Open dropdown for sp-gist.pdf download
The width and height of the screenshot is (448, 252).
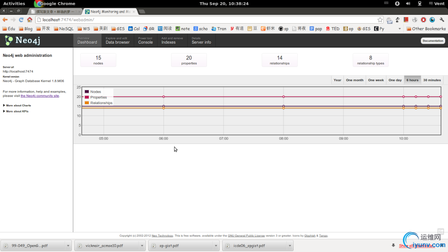pyautogui.click(x=216, y=246)
